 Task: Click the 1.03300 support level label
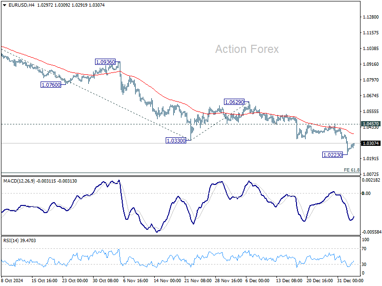click(176, 141)
